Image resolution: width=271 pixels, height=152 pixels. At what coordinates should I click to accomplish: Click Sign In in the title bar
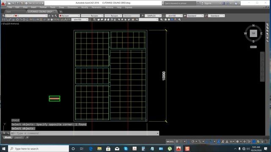[208, 3]
